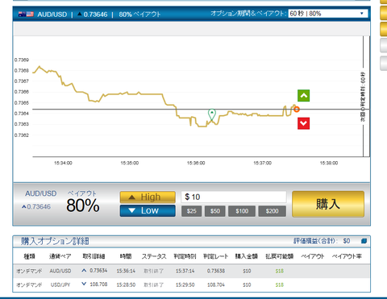387x299 pixels.
Task: Click the 種類 column header
Action: [x=29, y=256]
